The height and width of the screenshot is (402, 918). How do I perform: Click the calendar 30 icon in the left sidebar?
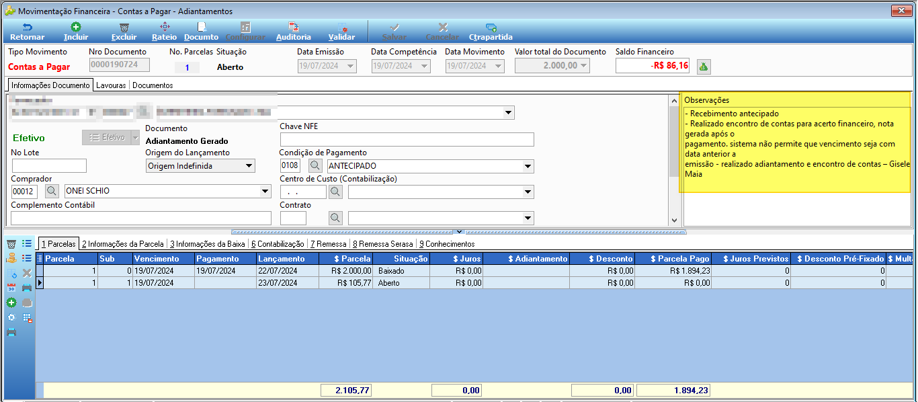tap(11, 288)
